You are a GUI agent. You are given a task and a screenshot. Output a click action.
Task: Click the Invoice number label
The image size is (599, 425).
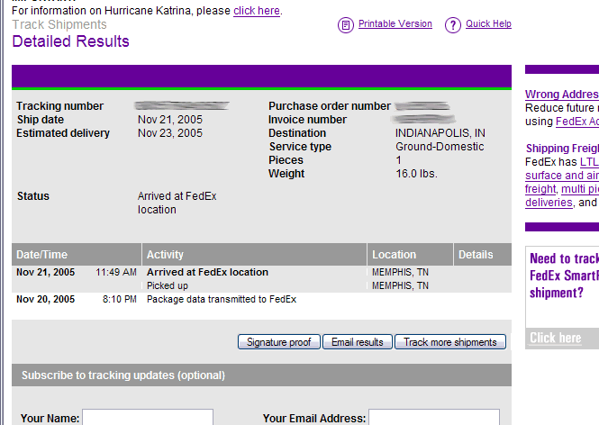pos(307,120)
